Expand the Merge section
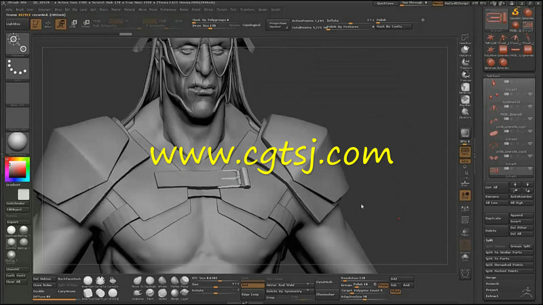This screenshot has height=305, width=543. (491, 277)
